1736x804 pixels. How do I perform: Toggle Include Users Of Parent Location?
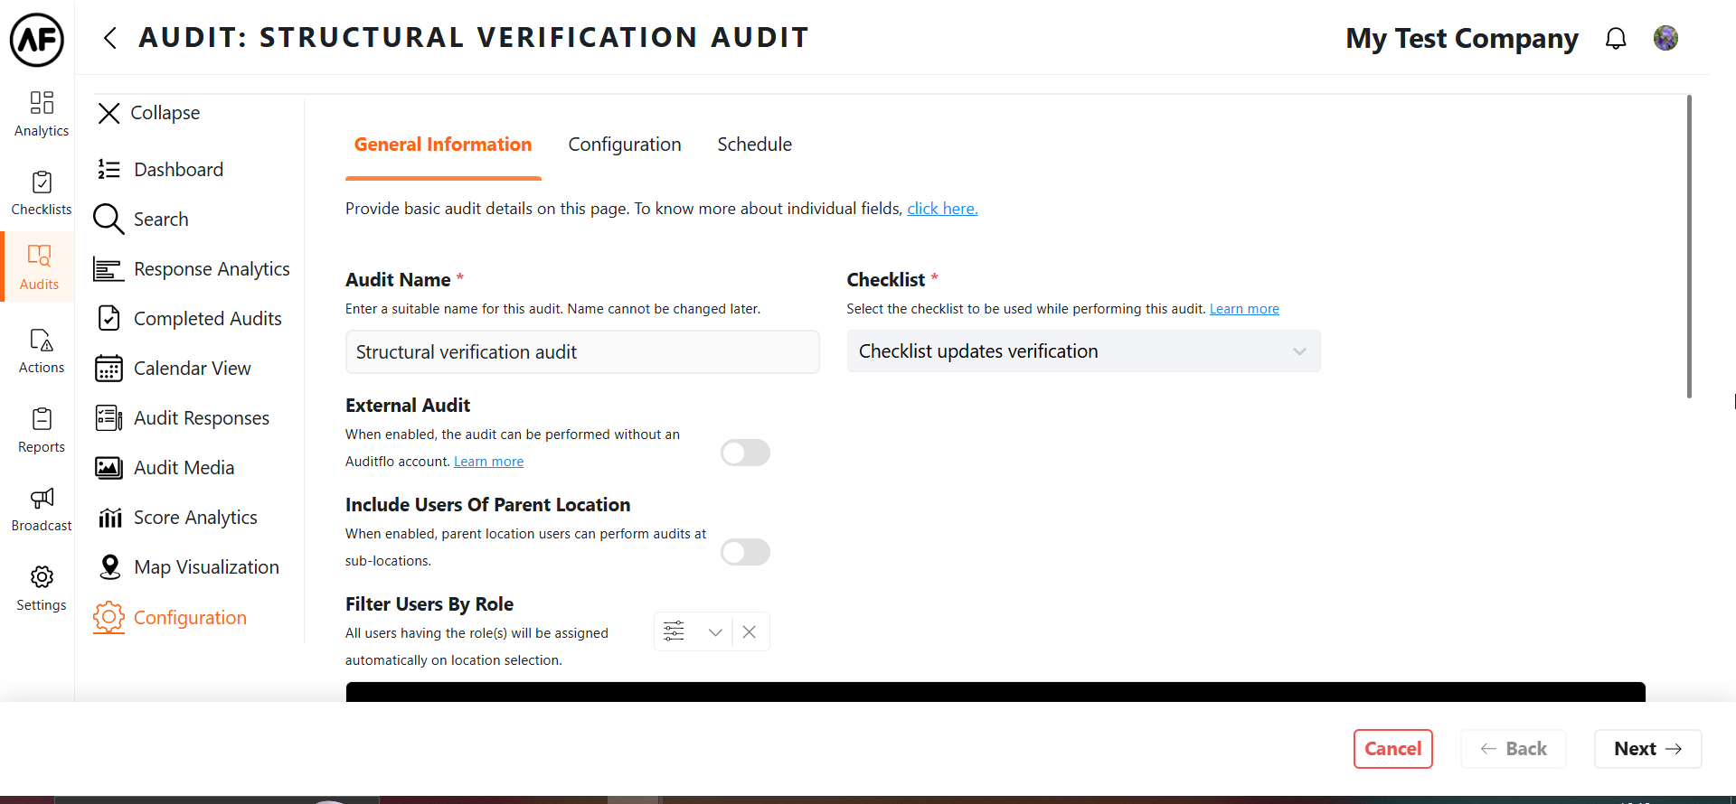pyautogui.click(x=745, y=552)
